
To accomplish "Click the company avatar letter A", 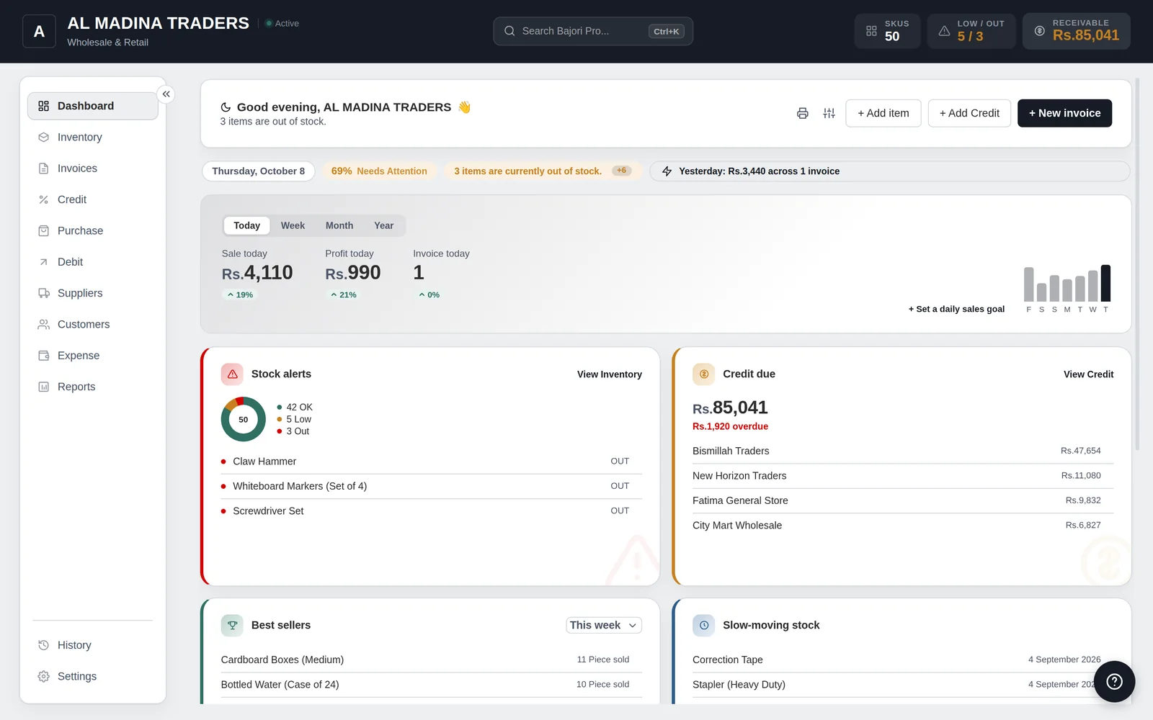I will [x=39, y=32].
